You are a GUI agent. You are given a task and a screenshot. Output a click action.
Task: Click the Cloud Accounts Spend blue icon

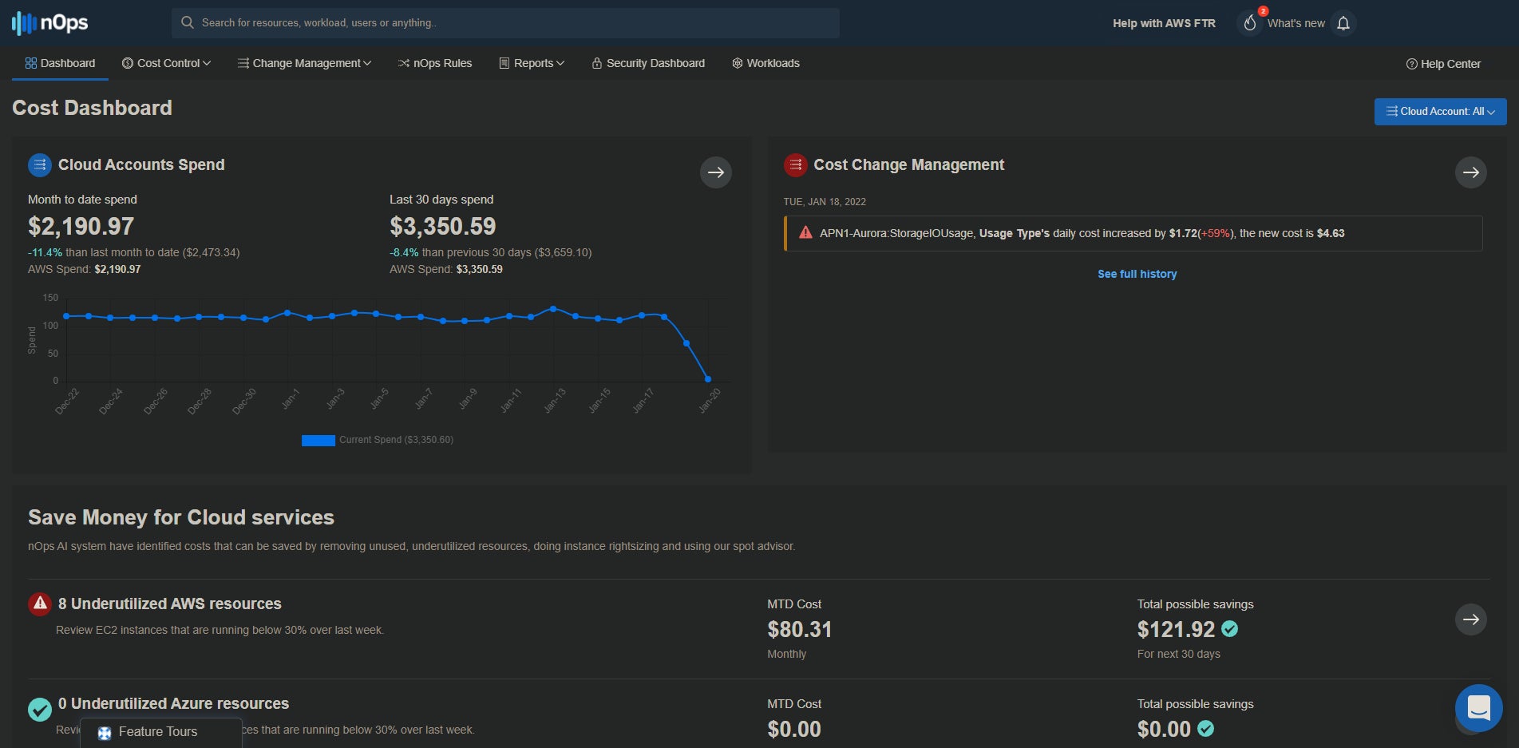click(40, 165)
